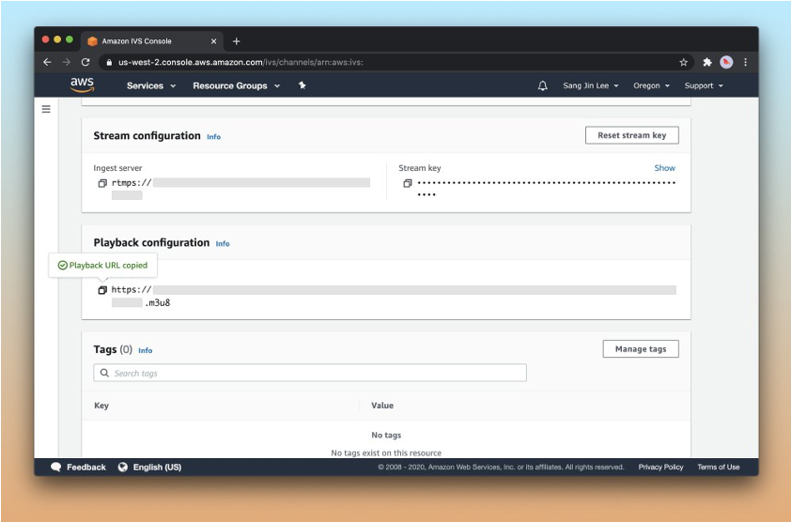
Task: Show the hidden stream key
Action: (x=664, y=168)
